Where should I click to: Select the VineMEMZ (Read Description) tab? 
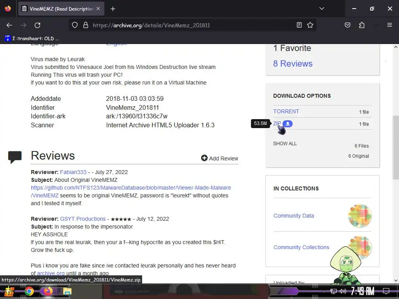(x=61, y=9)
